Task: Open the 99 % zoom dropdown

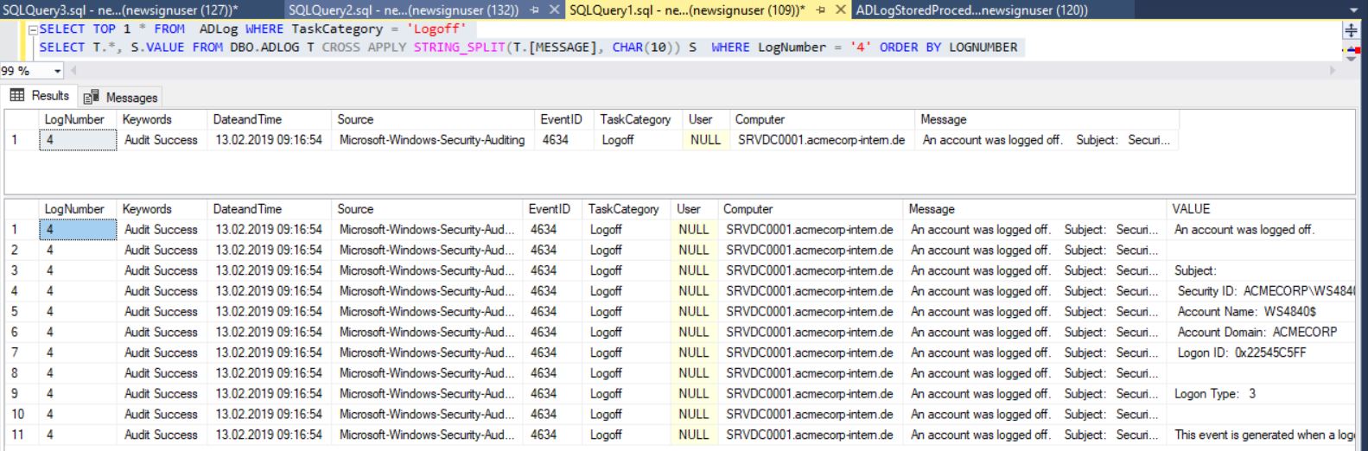Action: click(58, 71)
